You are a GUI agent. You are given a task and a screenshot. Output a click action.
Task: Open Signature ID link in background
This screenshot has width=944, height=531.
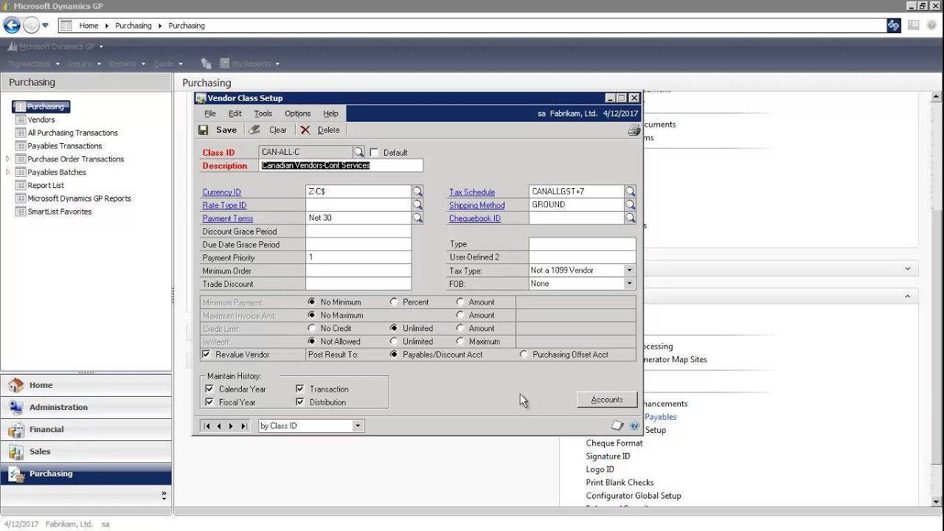click(608, 457)
